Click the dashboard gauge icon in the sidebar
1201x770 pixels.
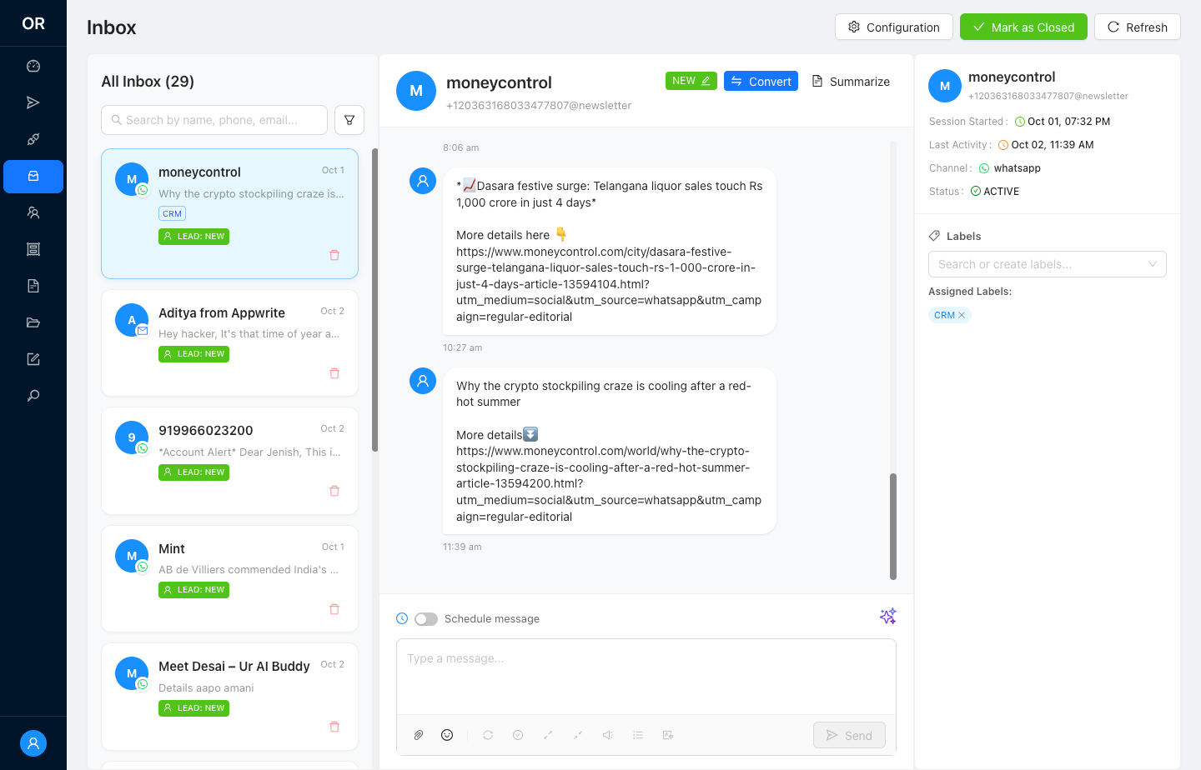[33, 67]
